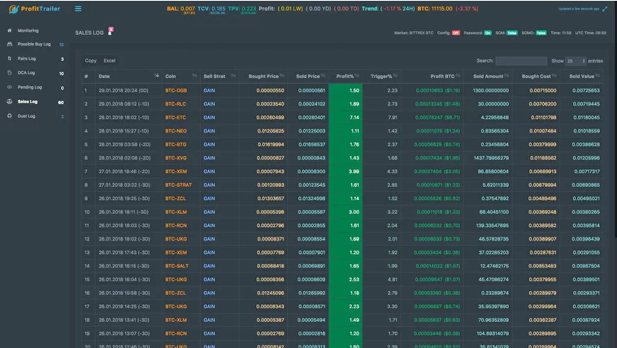Click the BTC-SALT coin link
The width and height of the screenshot is (617, 348).
(x=177, y=266)
